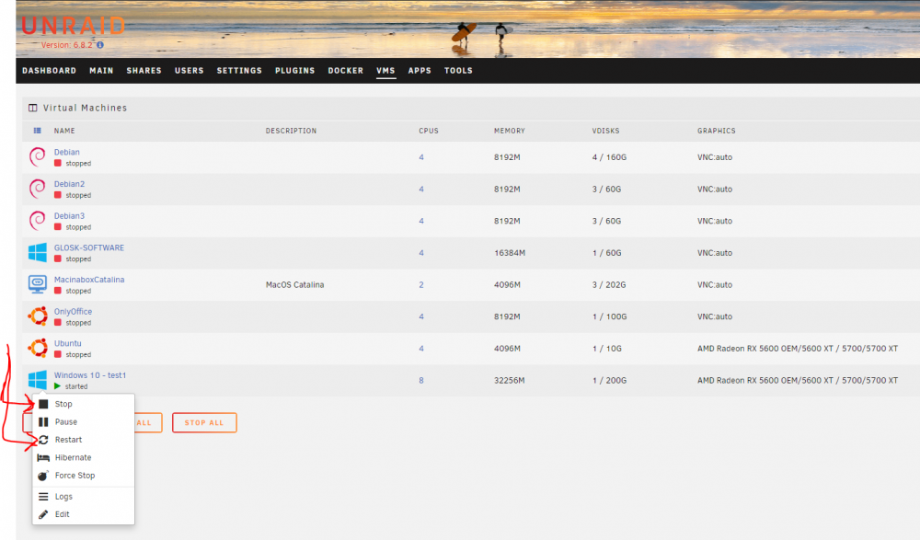Click the MacinaboxCatalina monitor icon

tap(38, 284)
